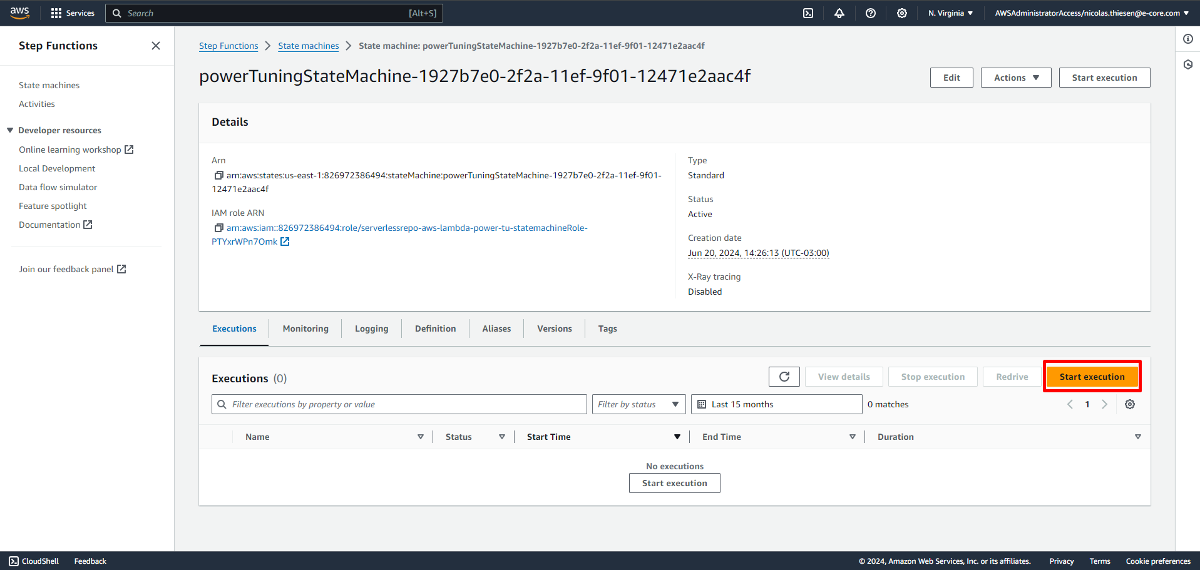Sort by End Time column arrow

(853, 437)
